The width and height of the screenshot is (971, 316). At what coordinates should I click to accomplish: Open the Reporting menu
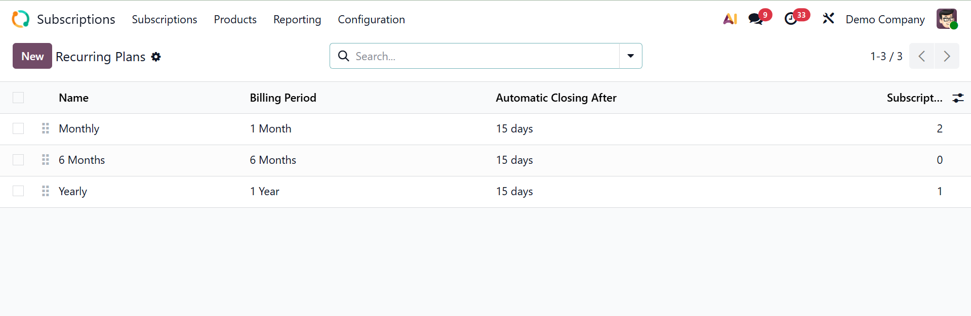click(x=297, y=19)
